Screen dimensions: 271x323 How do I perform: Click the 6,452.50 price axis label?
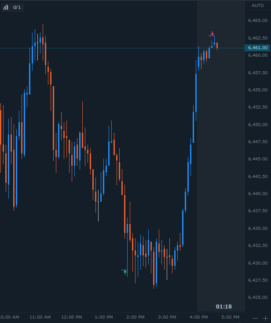tap(258, 107)
